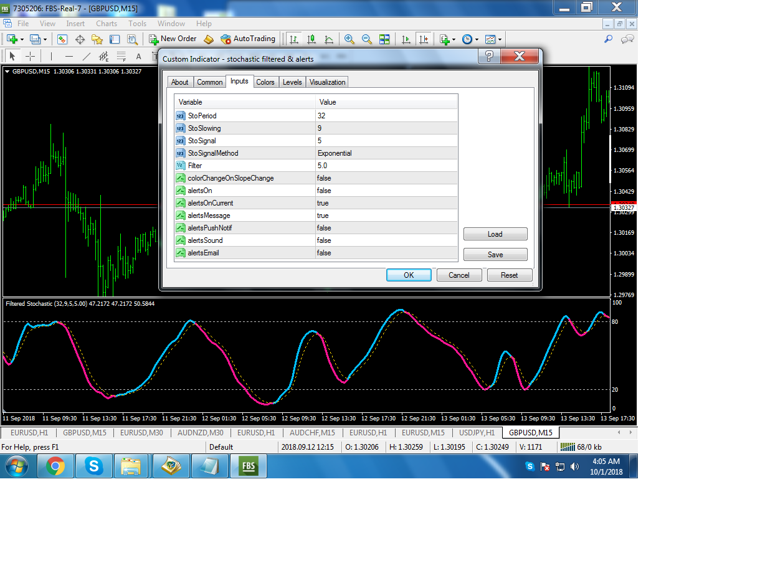Expand the Templates dropdown arrow
Viewport: 765px width, 573px height.
(500, 39)
